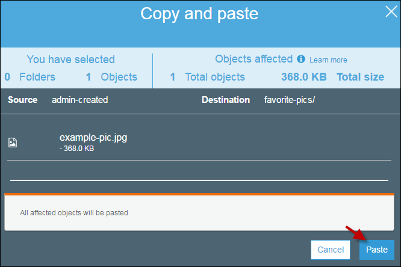Image resolution: width=401 pixels, height=267 pixels.
Task: Click the You have selected heading
Action: click(x=71, y=60)
